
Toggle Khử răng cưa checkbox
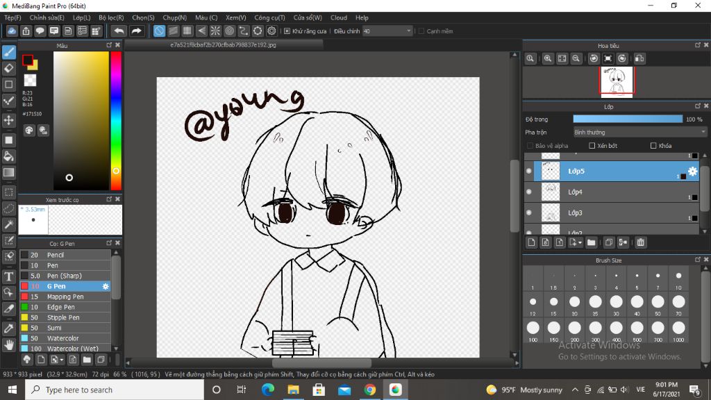287,31
